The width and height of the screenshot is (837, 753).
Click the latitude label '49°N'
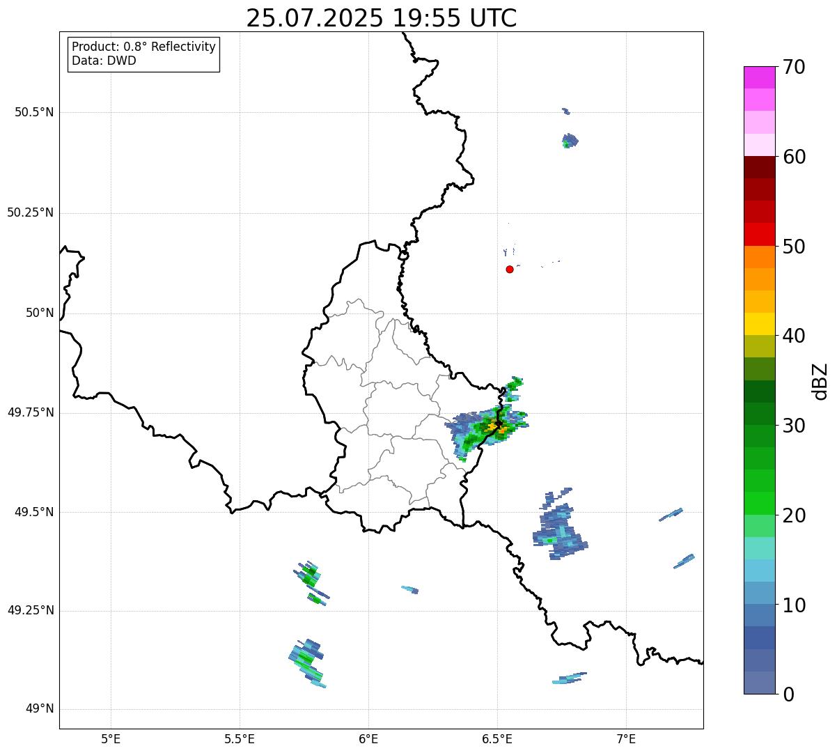click(40, 709)
